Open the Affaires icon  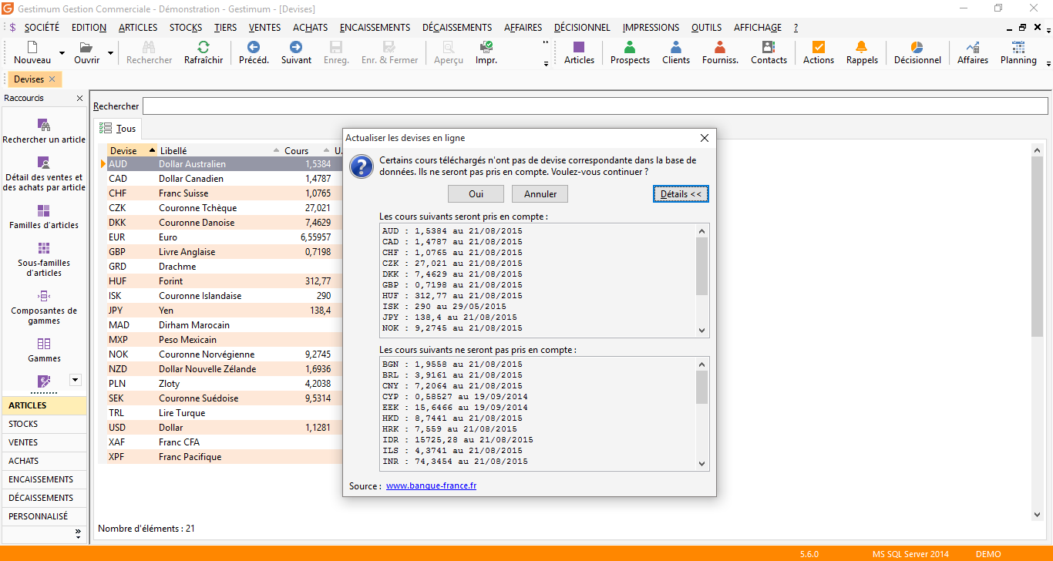973,47
